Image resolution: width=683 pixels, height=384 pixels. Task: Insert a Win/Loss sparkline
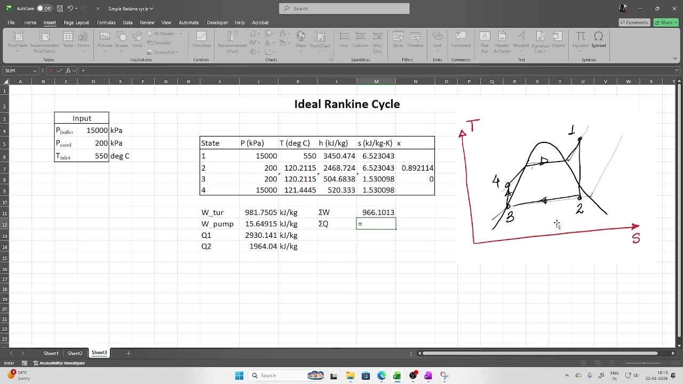point(377,42)
